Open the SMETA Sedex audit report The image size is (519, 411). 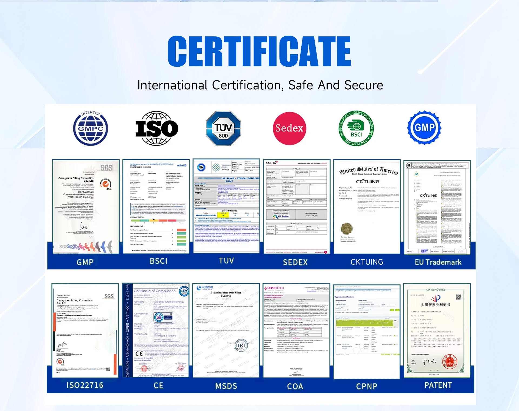click(297, 206)
